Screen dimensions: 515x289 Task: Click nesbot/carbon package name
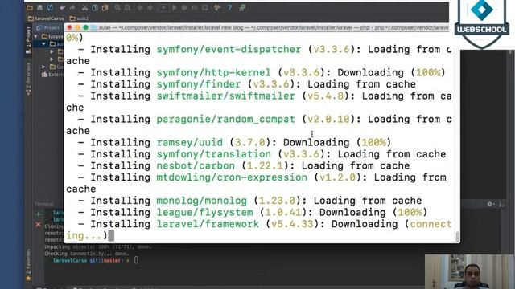(196, 166)
